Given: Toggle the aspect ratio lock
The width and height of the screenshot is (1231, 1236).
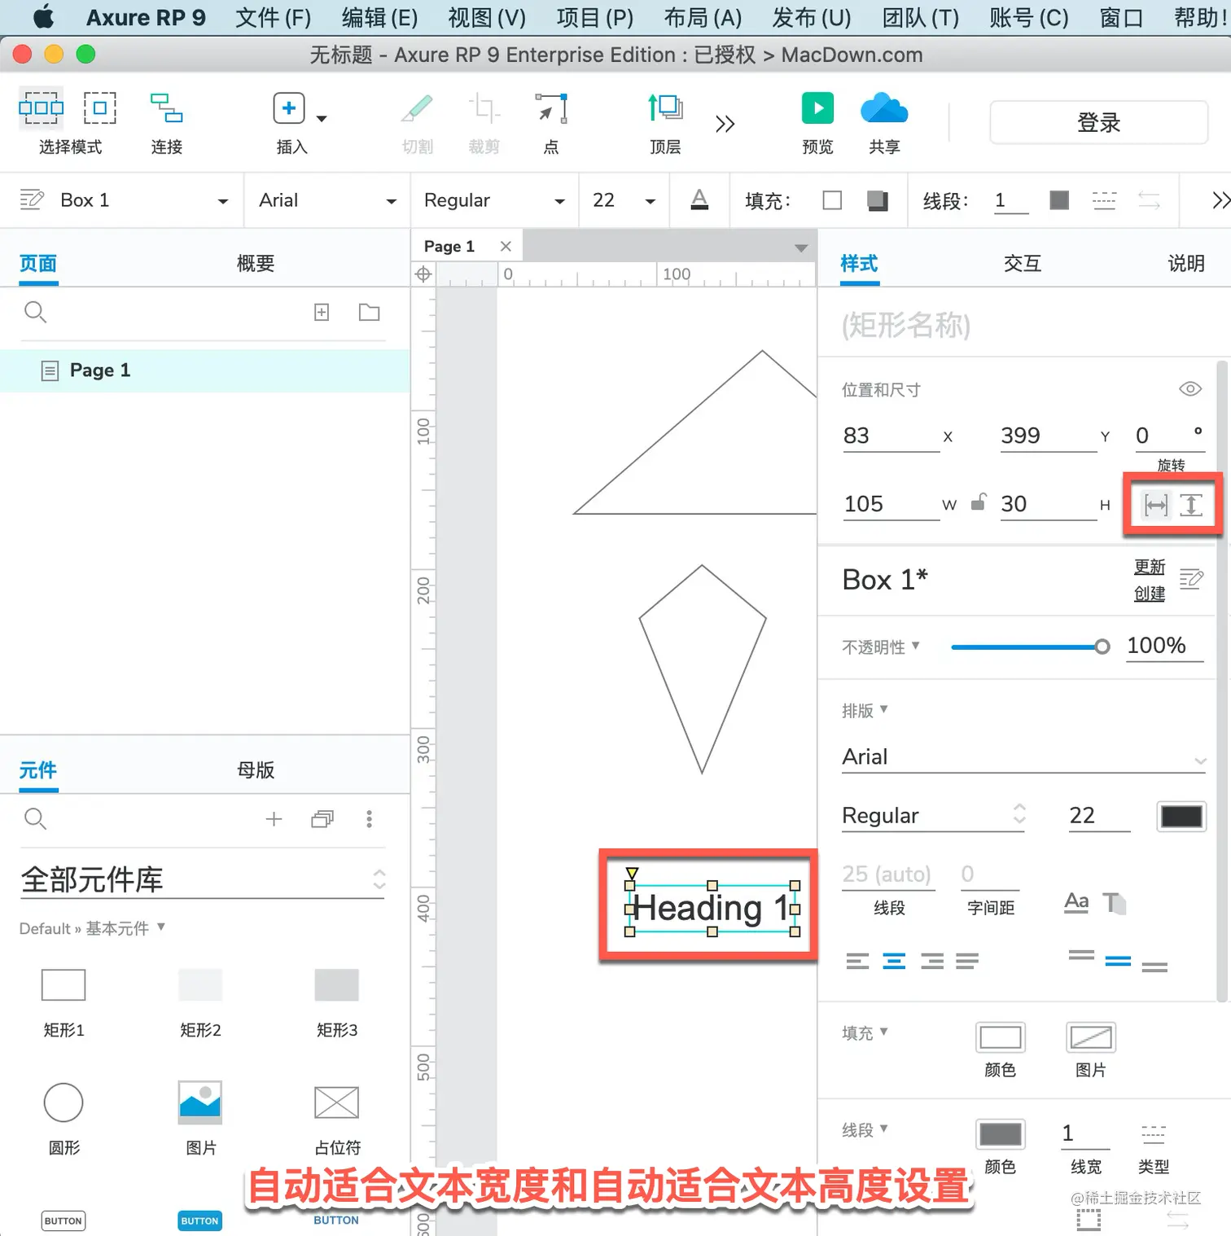Looking at the screenshot, I should (979, 502).
